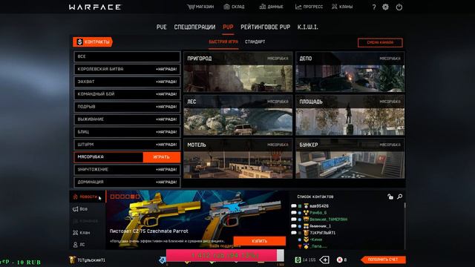Click contact name Великий_ТАМЕРЛАН
475x267 pixels.
click(328, 220)
